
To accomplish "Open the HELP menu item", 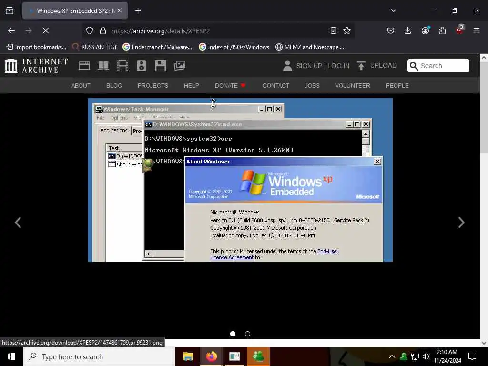I will (x=192, y=86).
